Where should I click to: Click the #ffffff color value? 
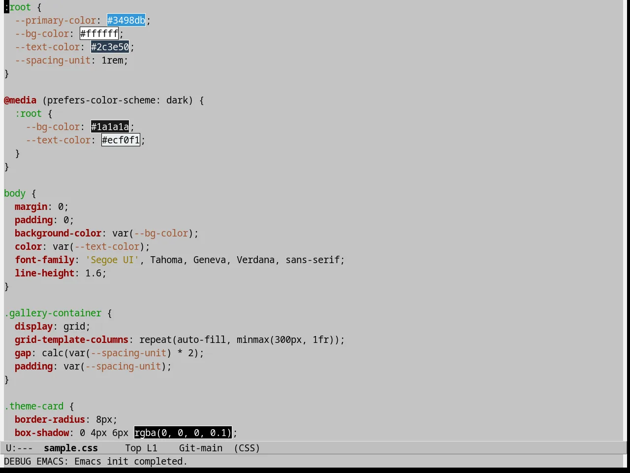coord(99,34)
